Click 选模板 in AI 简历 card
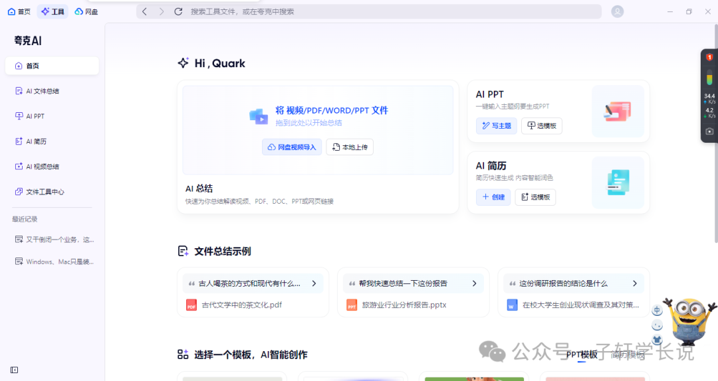Viewport: 718px width, 381px height. tap(535, 197)
